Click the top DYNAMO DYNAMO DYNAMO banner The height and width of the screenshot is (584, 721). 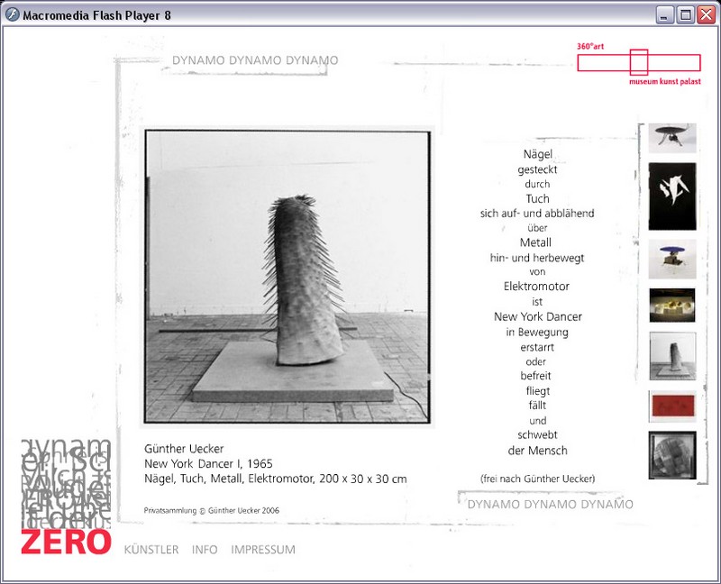tap(255, 60)
